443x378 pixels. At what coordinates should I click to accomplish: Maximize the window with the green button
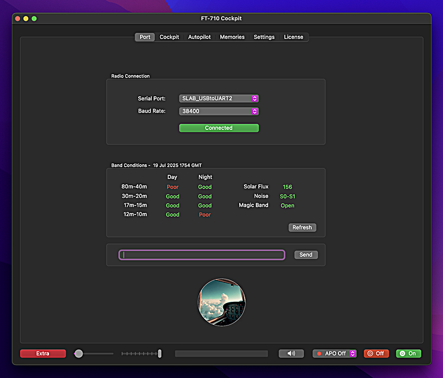tap(34, 19)
